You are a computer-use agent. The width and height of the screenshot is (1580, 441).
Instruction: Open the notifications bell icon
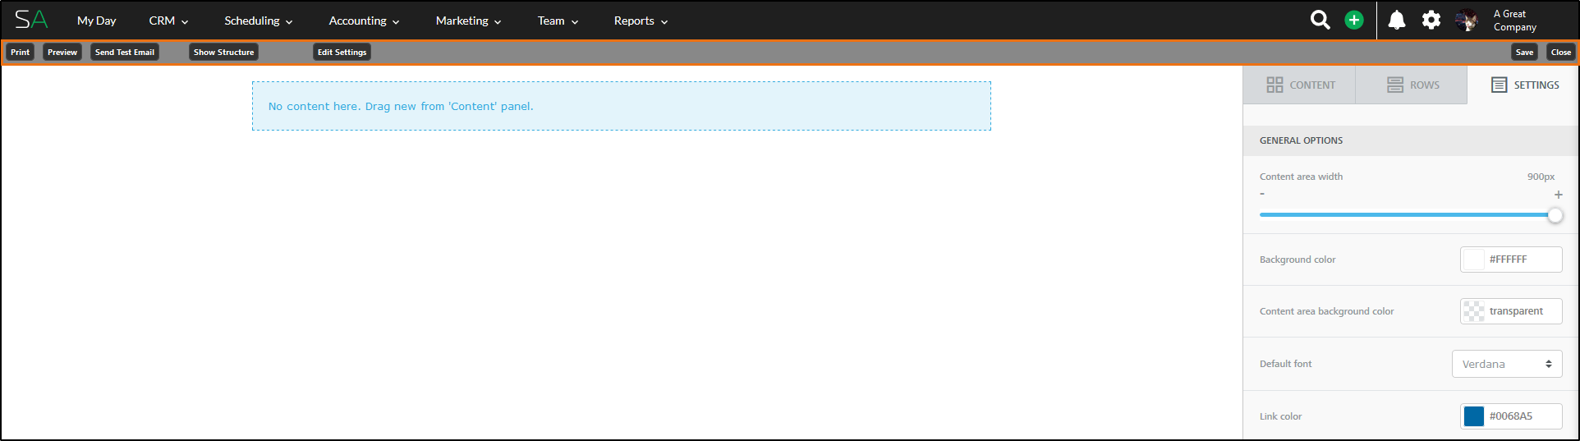click(1396, 20)
